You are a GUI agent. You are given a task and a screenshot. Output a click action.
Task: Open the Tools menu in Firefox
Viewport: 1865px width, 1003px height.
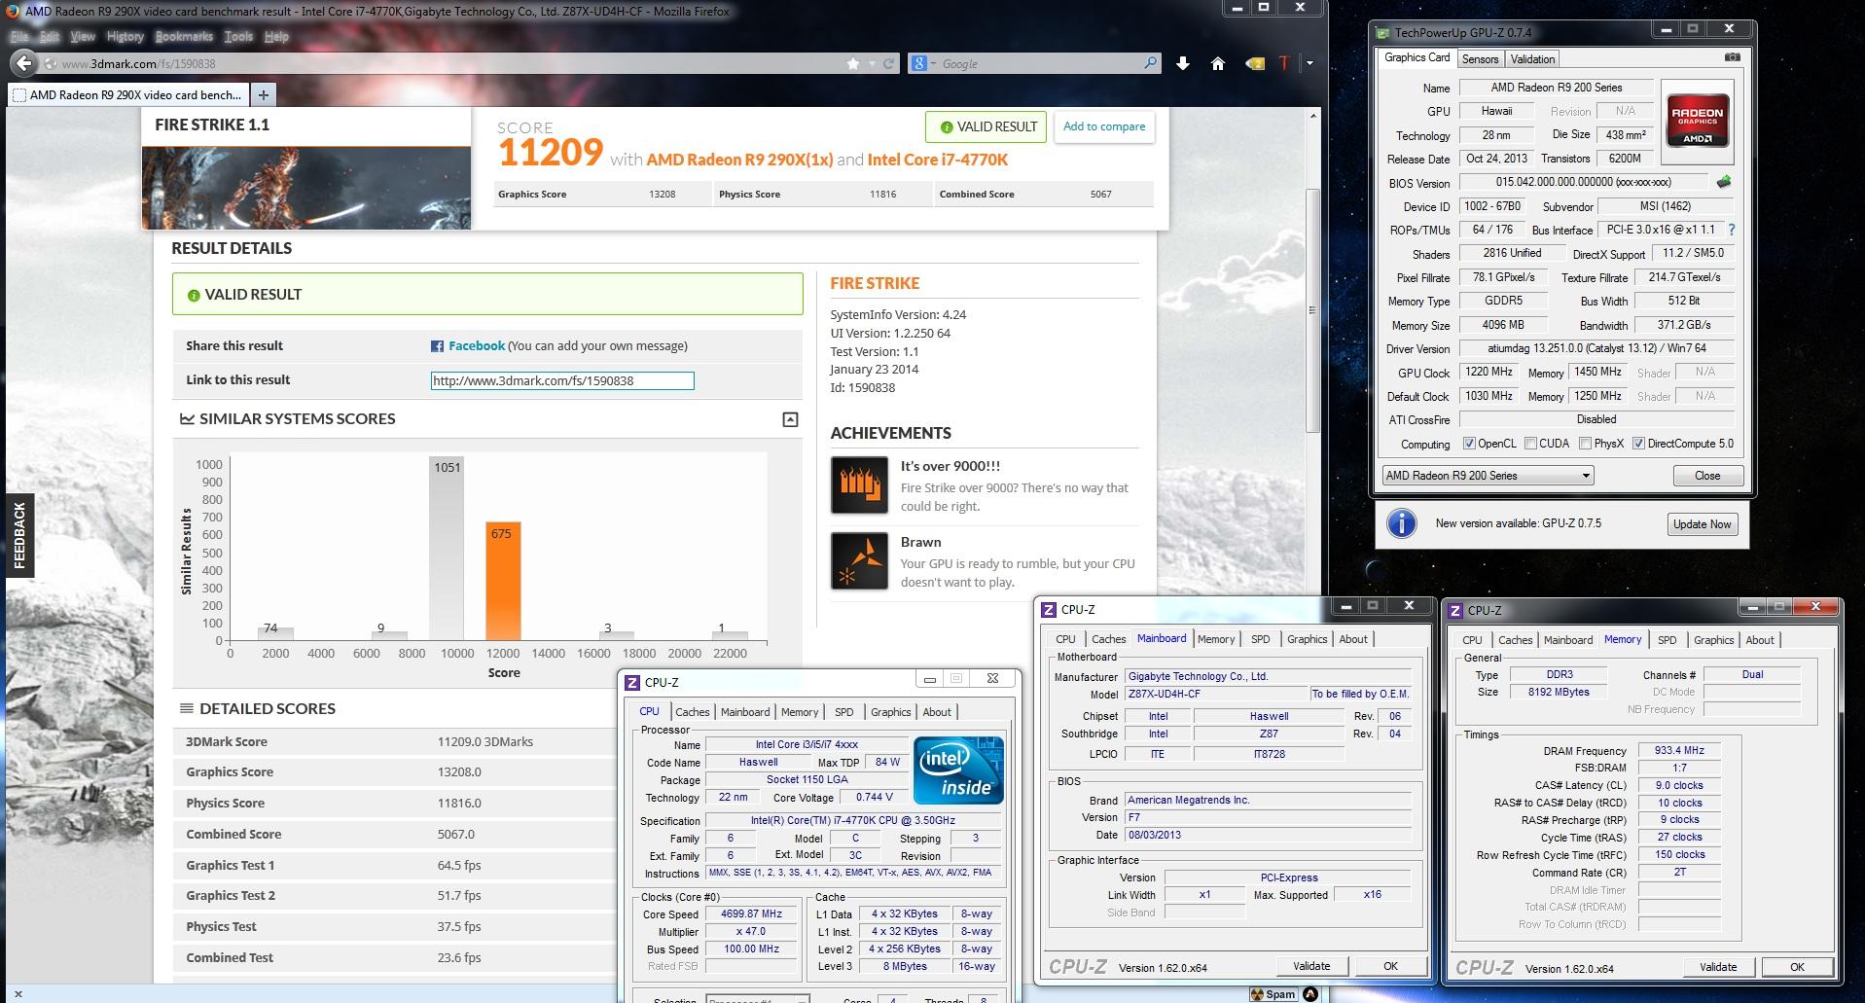(x=238, y=37)
